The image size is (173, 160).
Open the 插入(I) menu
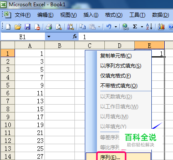91,15
